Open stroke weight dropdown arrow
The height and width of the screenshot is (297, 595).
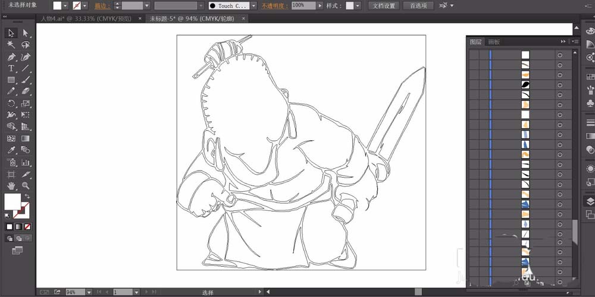coord(147,6)
